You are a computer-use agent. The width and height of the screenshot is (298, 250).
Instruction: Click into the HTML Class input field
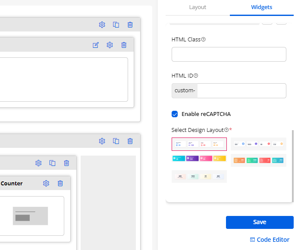[x=229, y=54]
